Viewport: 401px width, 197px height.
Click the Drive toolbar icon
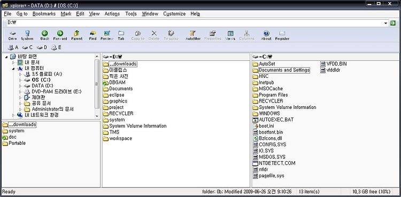(12, 35)
